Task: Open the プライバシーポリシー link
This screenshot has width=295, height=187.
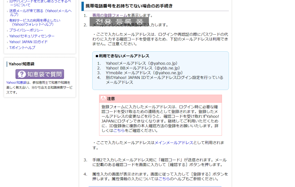Action: [x=26, y=30]
